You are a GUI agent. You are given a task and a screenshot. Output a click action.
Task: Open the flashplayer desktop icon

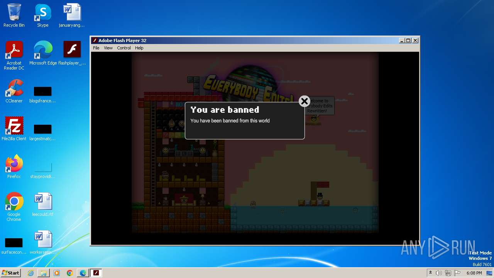[72, 53]
